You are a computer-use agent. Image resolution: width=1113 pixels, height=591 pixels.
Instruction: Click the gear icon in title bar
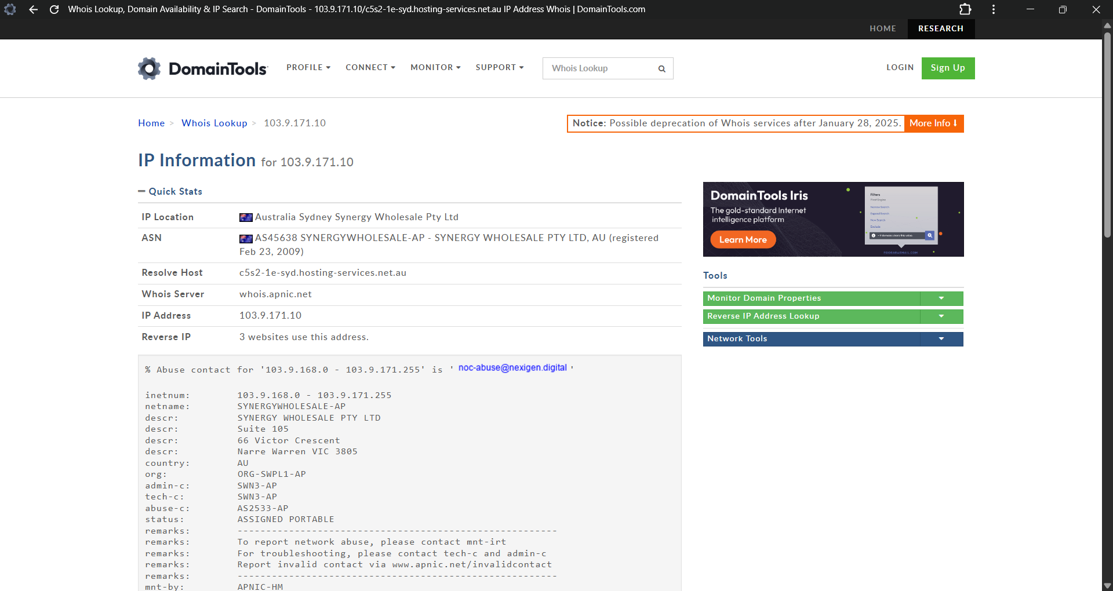coord(10,9)
